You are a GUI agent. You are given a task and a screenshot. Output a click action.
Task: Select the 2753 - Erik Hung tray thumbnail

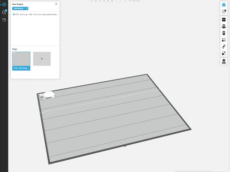[x=21, y=61]
